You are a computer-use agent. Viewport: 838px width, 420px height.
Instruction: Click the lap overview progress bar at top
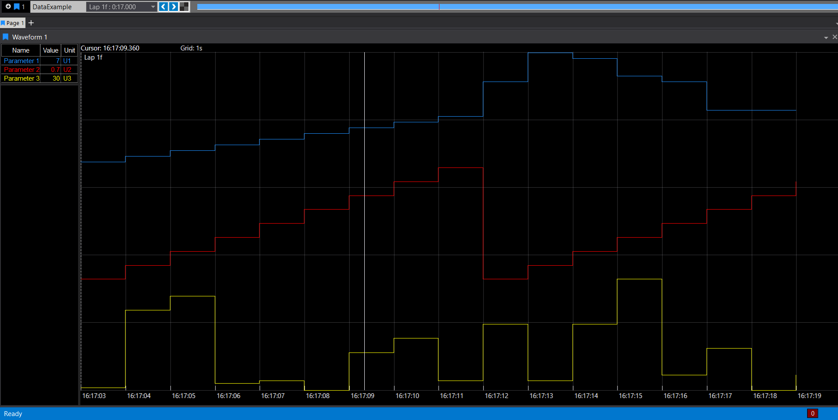pyautogui.click(x=517, y=7)
